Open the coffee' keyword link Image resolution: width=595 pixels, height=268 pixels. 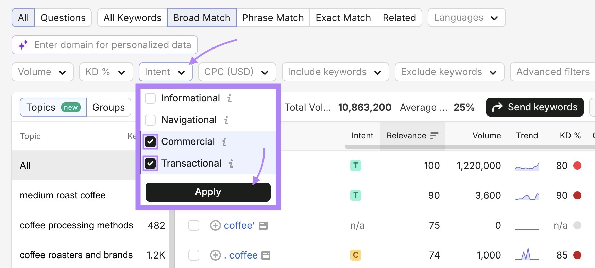(239, 225)
